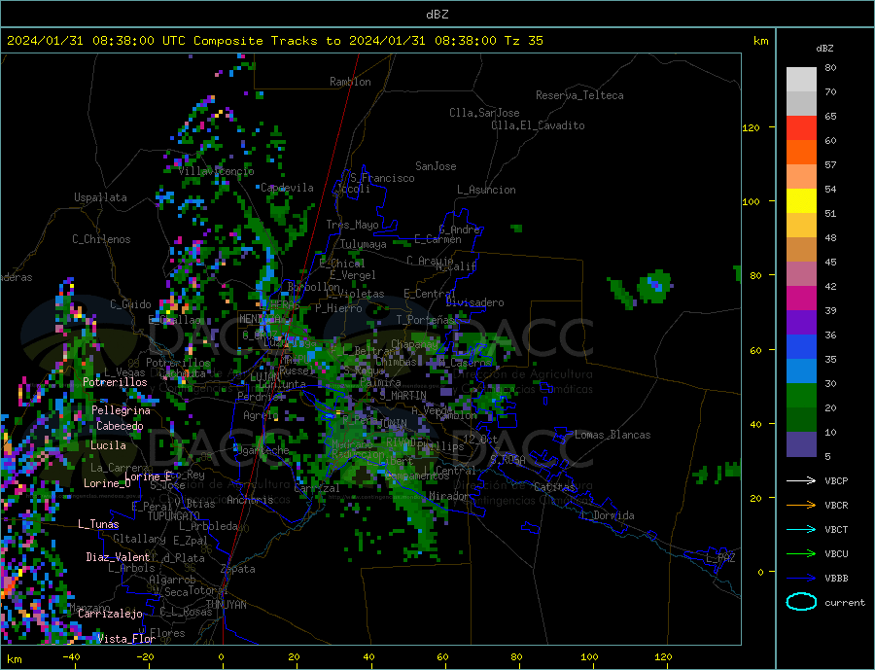Image resolution: width=875 pixels, height=670 pixels.
Task: Click the Clla.El_Cavadito place label
Action: click(x=538, y=125)
